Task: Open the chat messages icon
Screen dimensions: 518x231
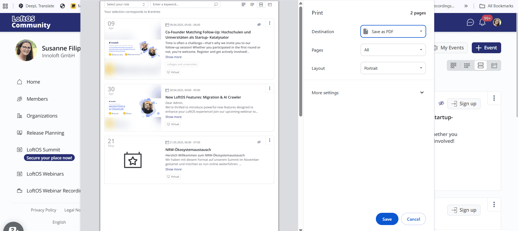Action: [470, 23]
